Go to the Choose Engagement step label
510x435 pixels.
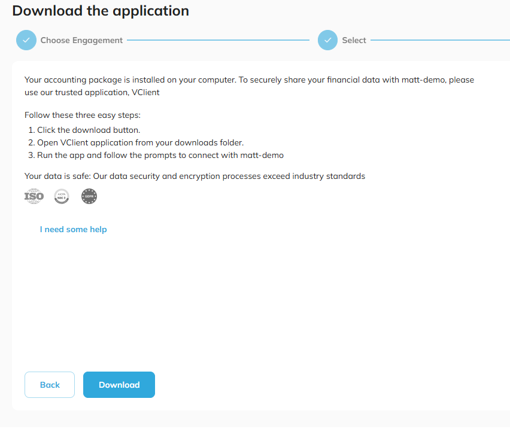click(x=81, y=40)
